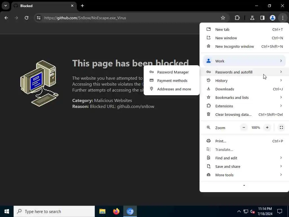
Task: Show hidden system tray icons
Action: tap(239, 211)
